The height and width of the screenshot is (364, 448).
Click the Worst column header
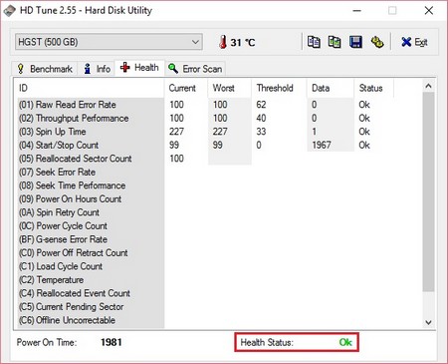(x=230, y=88)
